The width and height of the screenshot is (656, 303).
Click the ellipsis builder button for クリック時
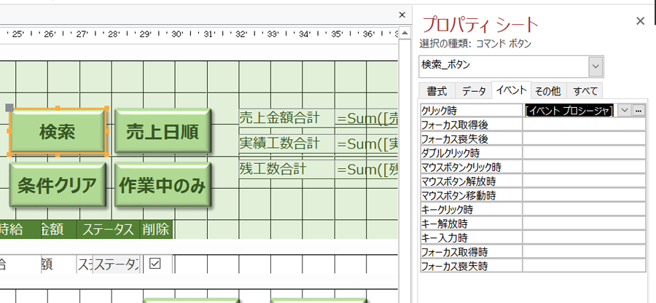(639, 111)
